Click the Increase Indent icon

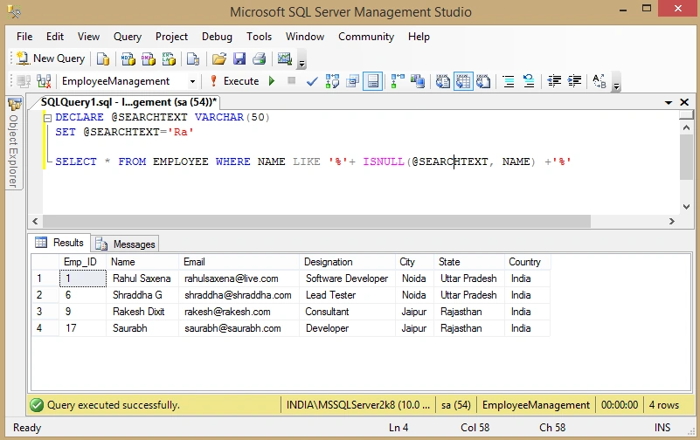click(574, 81)
